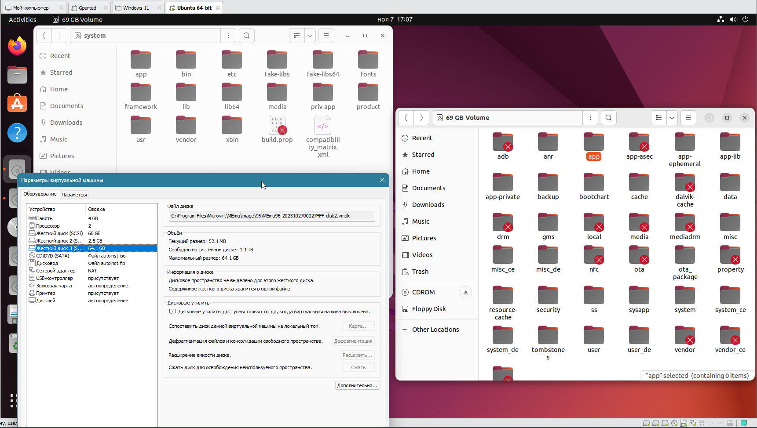Screen dimensions: 757x428
Task: Click Other Locations in the sidebar
Action: (x=435, y=330)
